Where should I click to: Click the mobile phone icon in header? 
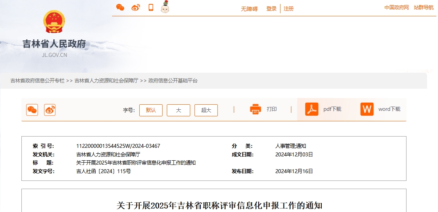click(x=151, y=7)
